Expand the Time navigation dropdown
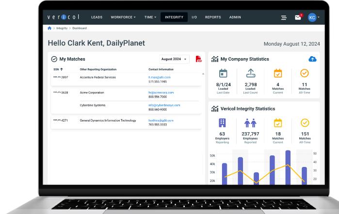 click(150, 17)
